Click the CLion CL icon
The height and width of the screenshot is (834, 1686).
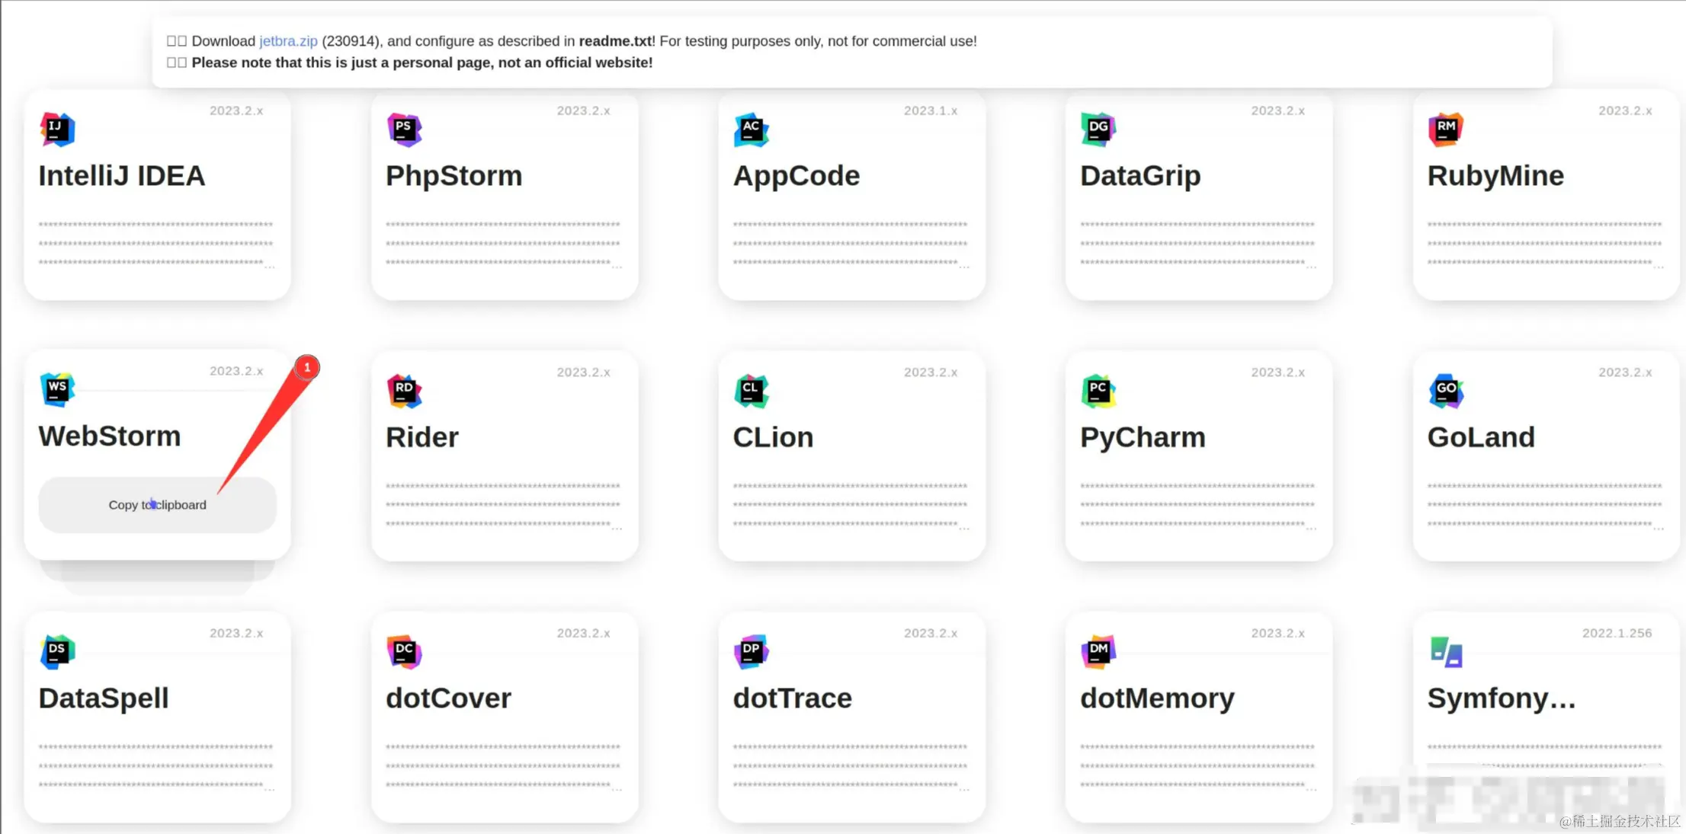751,391
